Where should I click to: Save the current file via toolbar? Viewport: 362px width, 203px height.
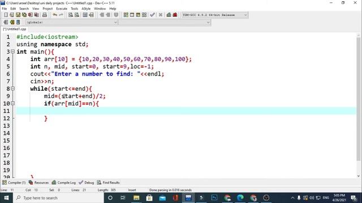coord(18,15)
